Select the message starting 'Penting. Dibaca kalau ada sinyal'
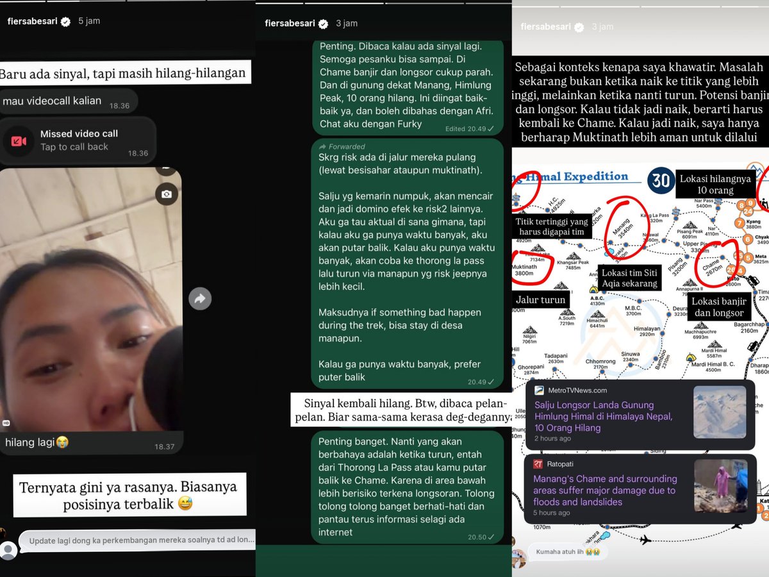The height and width of the screenshot is (577, 769). pos(408,87)
